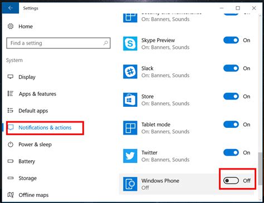Image resolution: width=264 pixels, height=203 pixels.
Task: Close the Settings window
Action: coord(254,8)
